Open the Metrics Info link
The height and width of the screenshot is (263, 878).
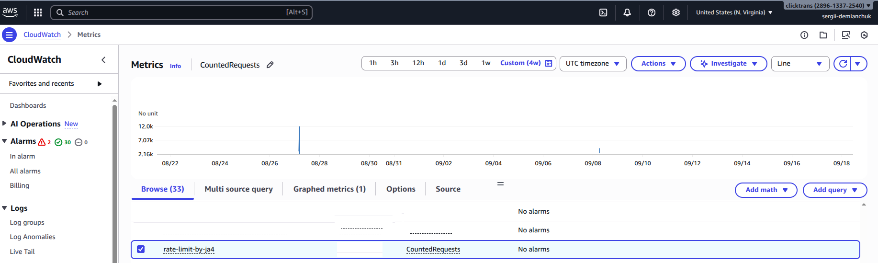click(x=175, y=66)
